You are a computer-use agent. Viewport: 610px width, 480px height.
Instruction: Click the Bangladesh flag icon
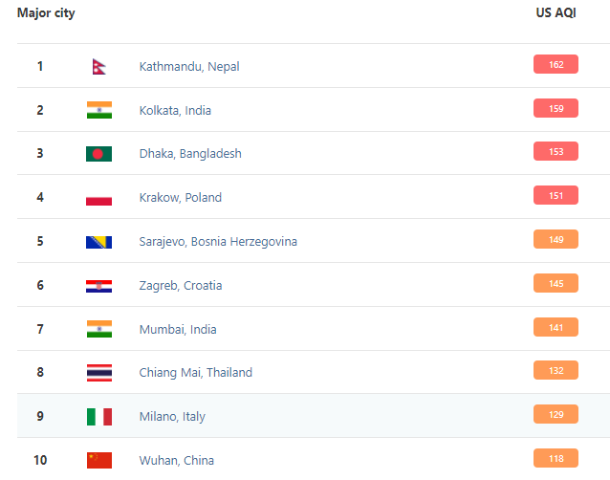(x=98, y=154)
